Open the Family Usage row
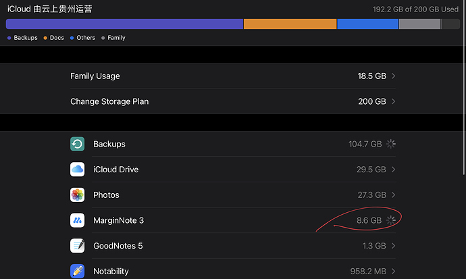 point(233,76)
